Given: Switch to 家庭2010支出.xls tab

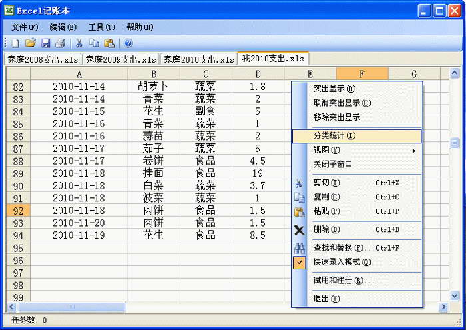Looking at the screenshot, I should click(199, 59).
